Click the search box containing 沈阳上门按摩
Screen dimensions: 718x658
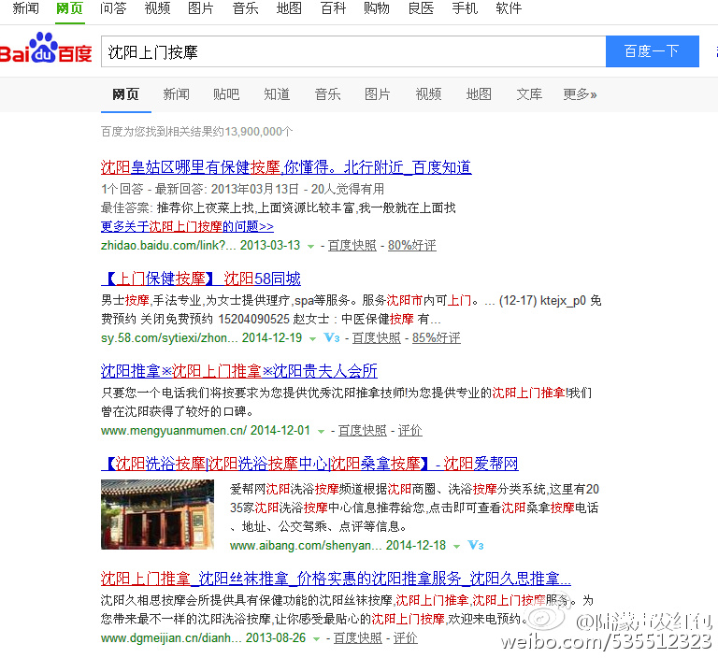coord(352,51)
